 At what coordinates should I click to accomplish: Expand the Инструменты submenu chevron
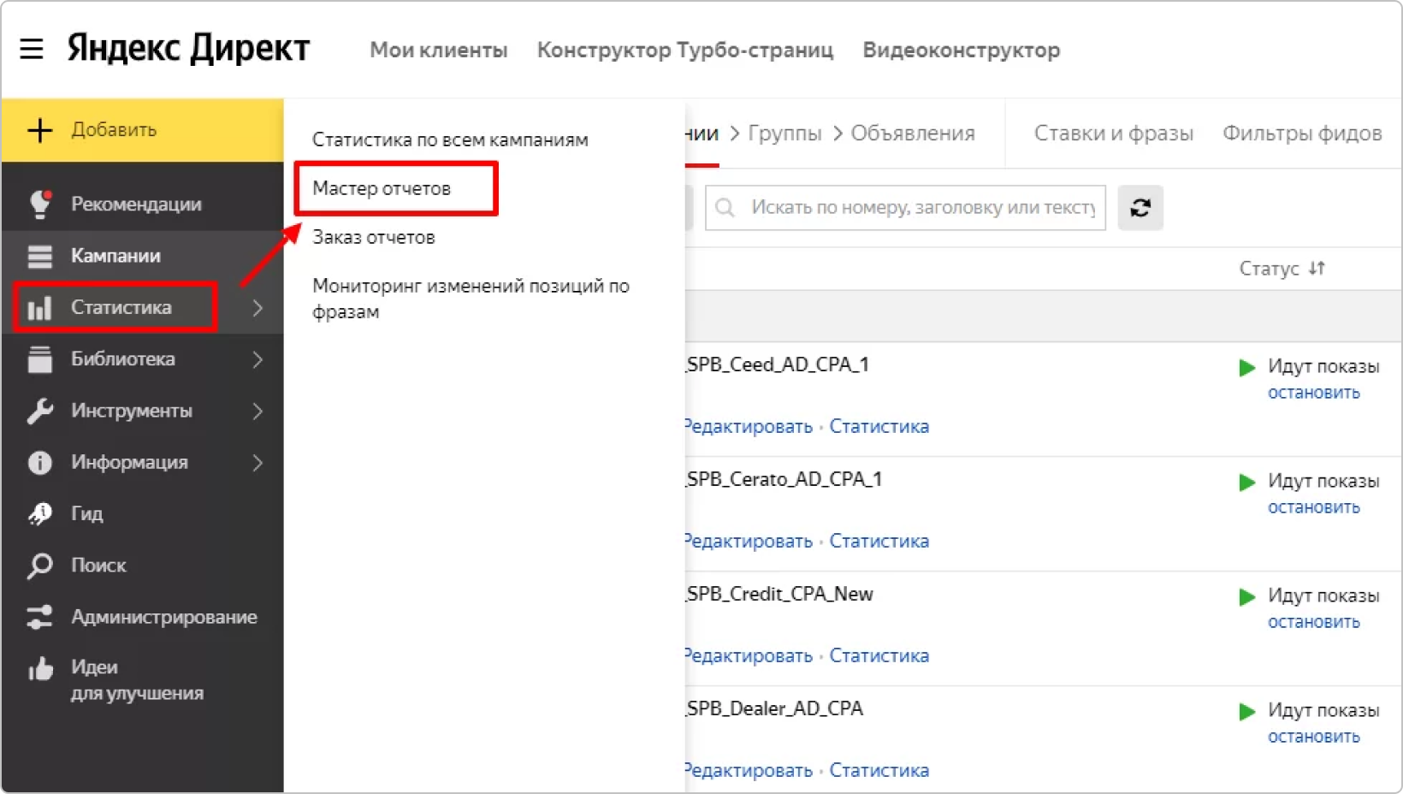point(258,411)
